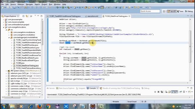The height and width of the screenshot is (109, 195).
Task: Open the Snippets view tab
Action: tap(80, 88)
